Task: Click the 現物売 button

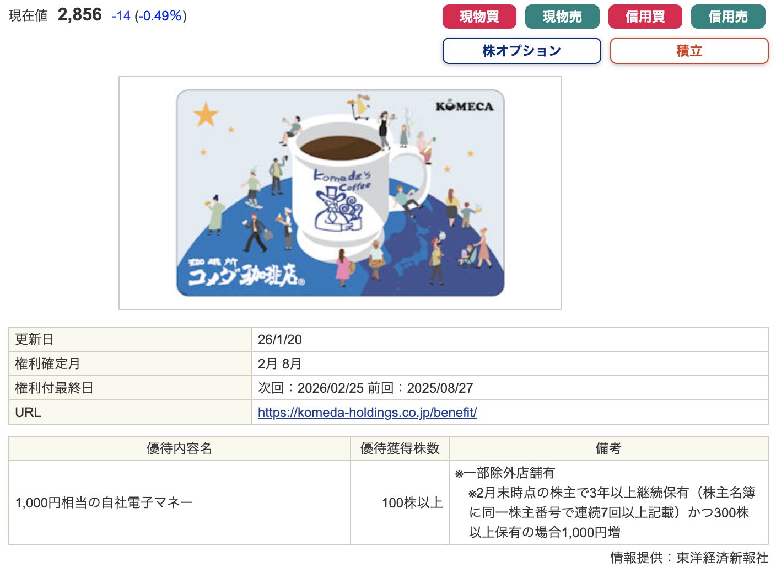Action: 562,17
